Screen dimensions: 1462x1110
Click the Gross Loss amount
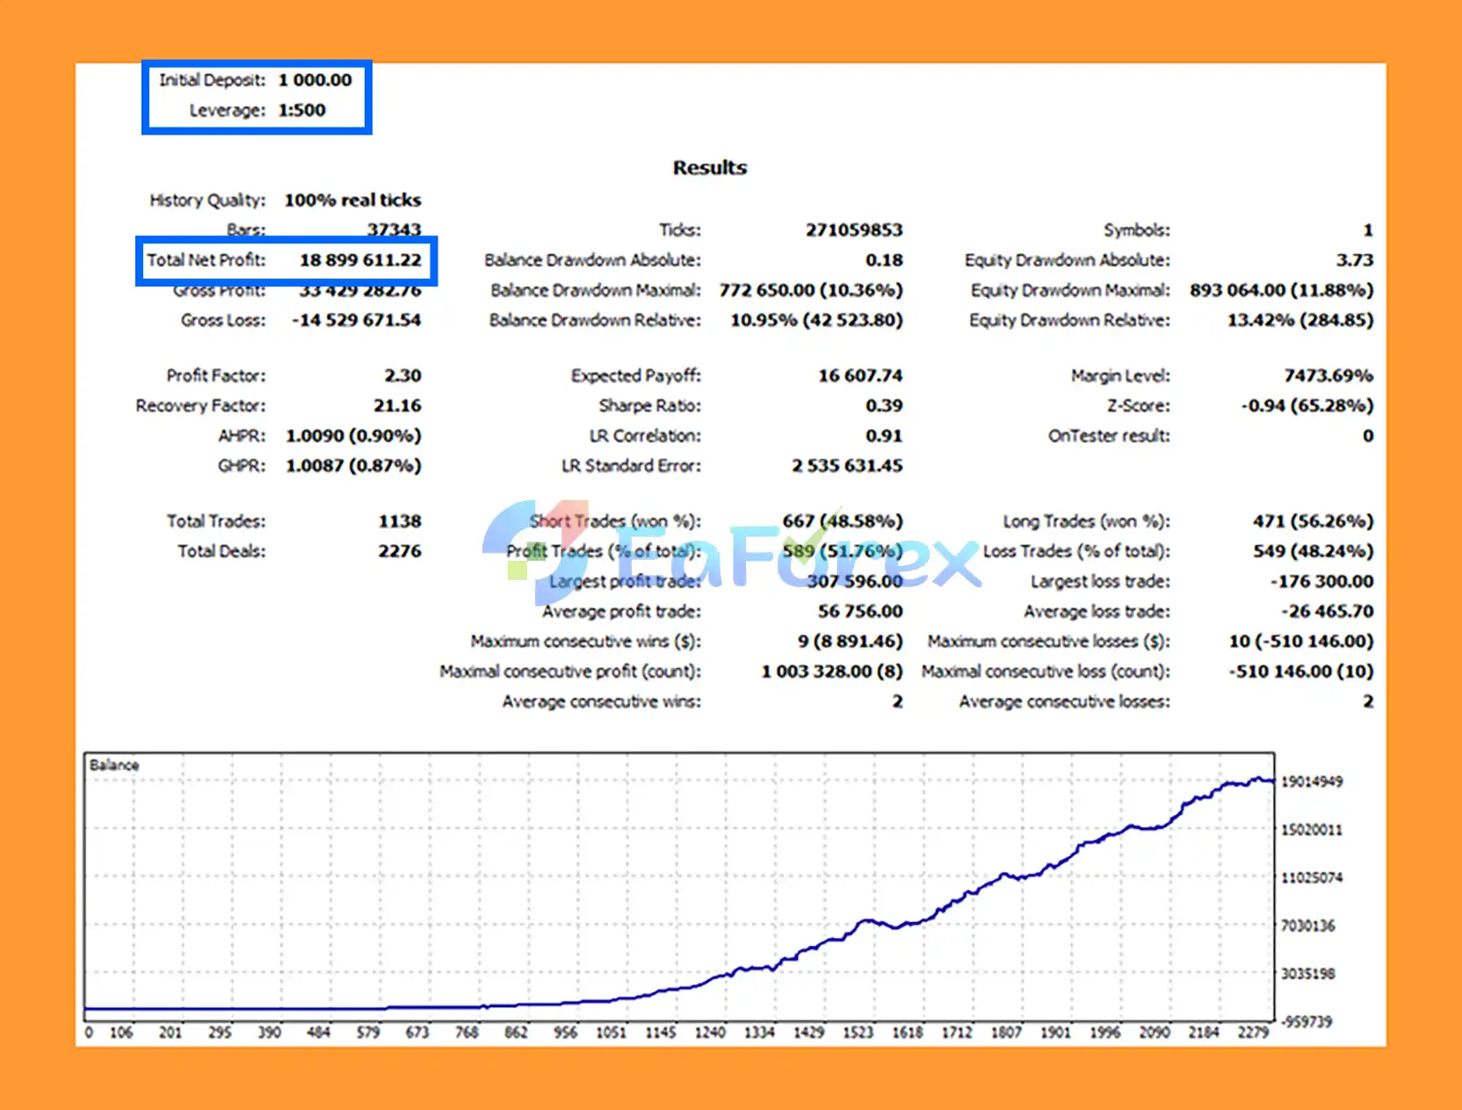[x=357, y=320]
